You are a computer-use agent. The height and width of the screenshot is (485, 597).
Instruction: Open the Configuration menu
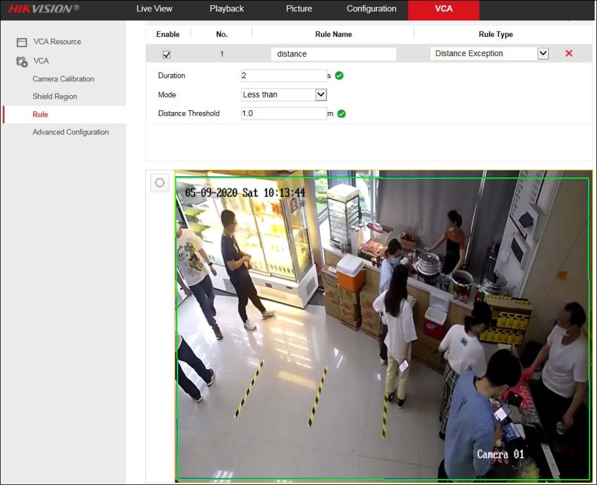(371, 9)
